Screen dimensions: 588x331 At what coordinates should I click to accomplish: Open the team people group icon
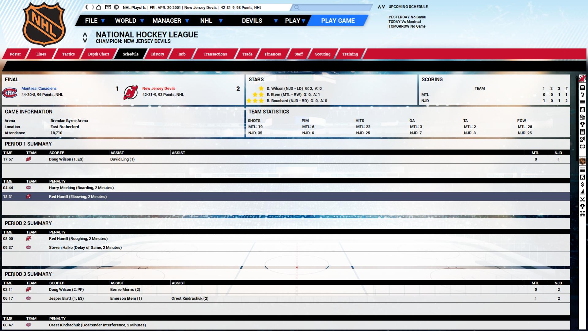[582, 117]
